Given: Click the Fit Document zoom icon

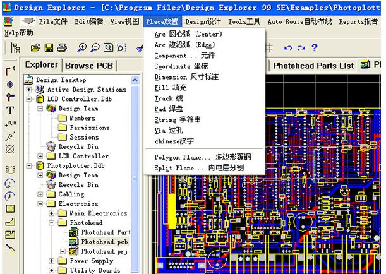Looking at the screenshot, I should [x=108, y=48].
